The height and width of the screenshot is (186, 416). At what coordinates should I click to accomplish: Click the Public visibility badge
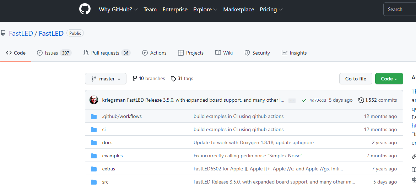coord(75,33)
